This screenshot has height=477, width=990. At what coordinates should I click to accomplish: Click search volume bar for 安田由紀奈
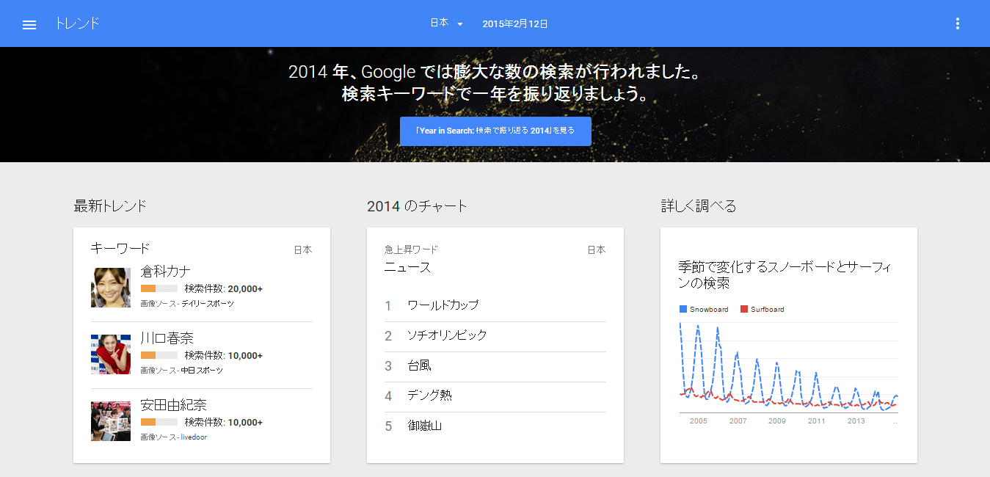tap(159, 423)
